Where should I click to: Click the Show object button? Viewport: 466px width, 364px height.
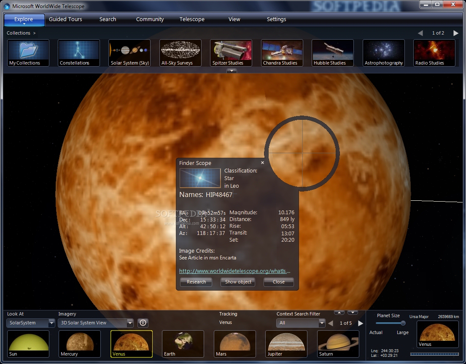coord(238,282)
